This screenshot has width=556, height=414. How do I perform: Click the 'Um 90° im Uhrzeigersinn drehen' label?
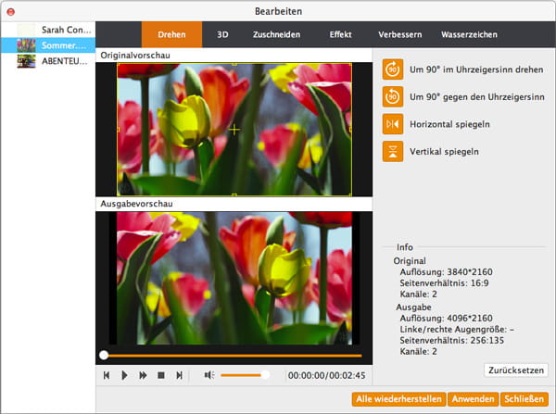[476, 69]
